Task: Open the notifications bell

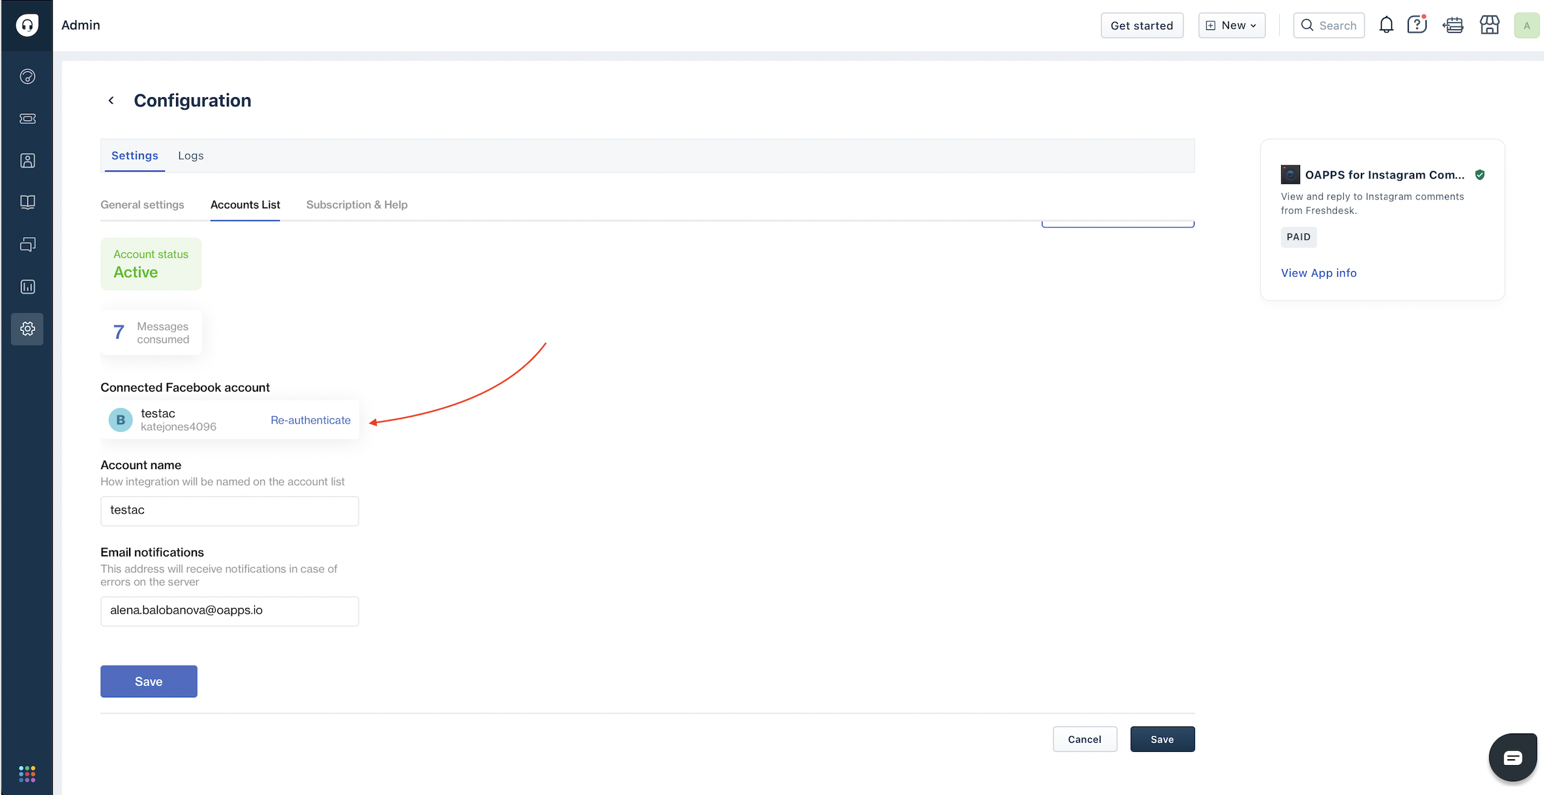Action: (x=1386, y=25)
